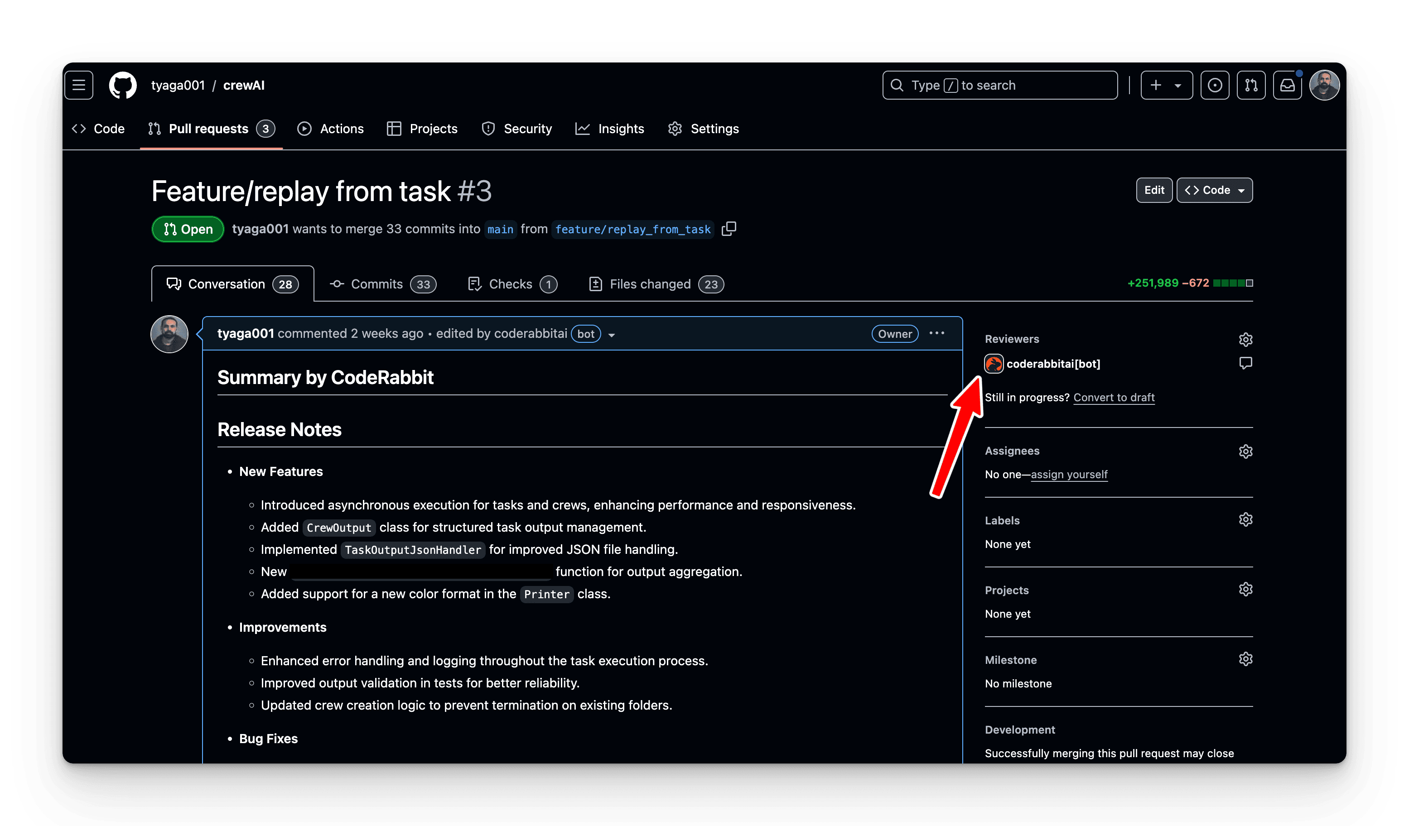Open the Labels settings gear
The image size is (1409, 826).
1246,519
